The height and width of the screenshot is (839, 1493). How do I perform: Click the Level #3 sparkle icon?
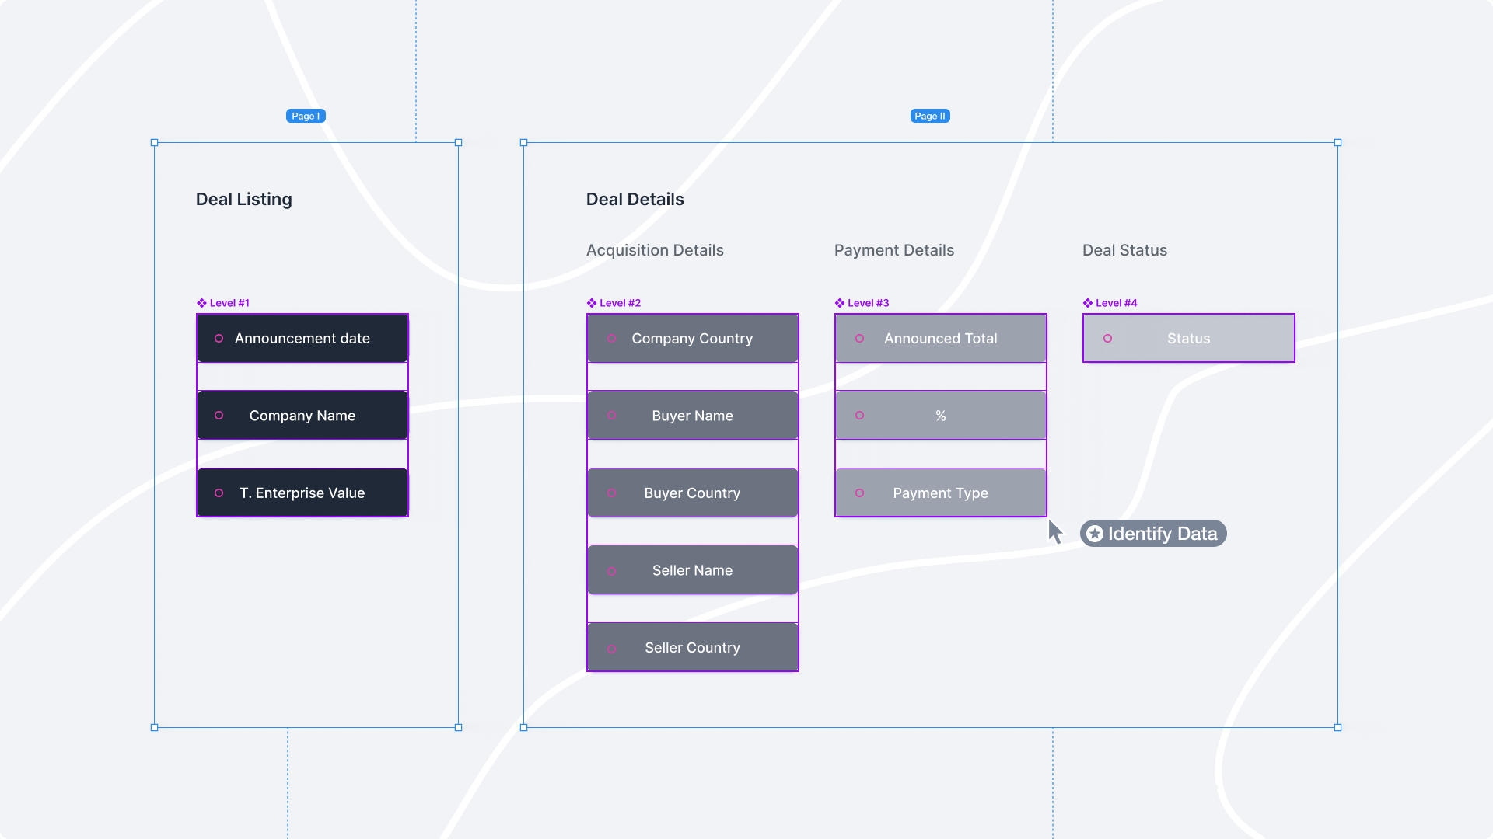pos(841,302)
